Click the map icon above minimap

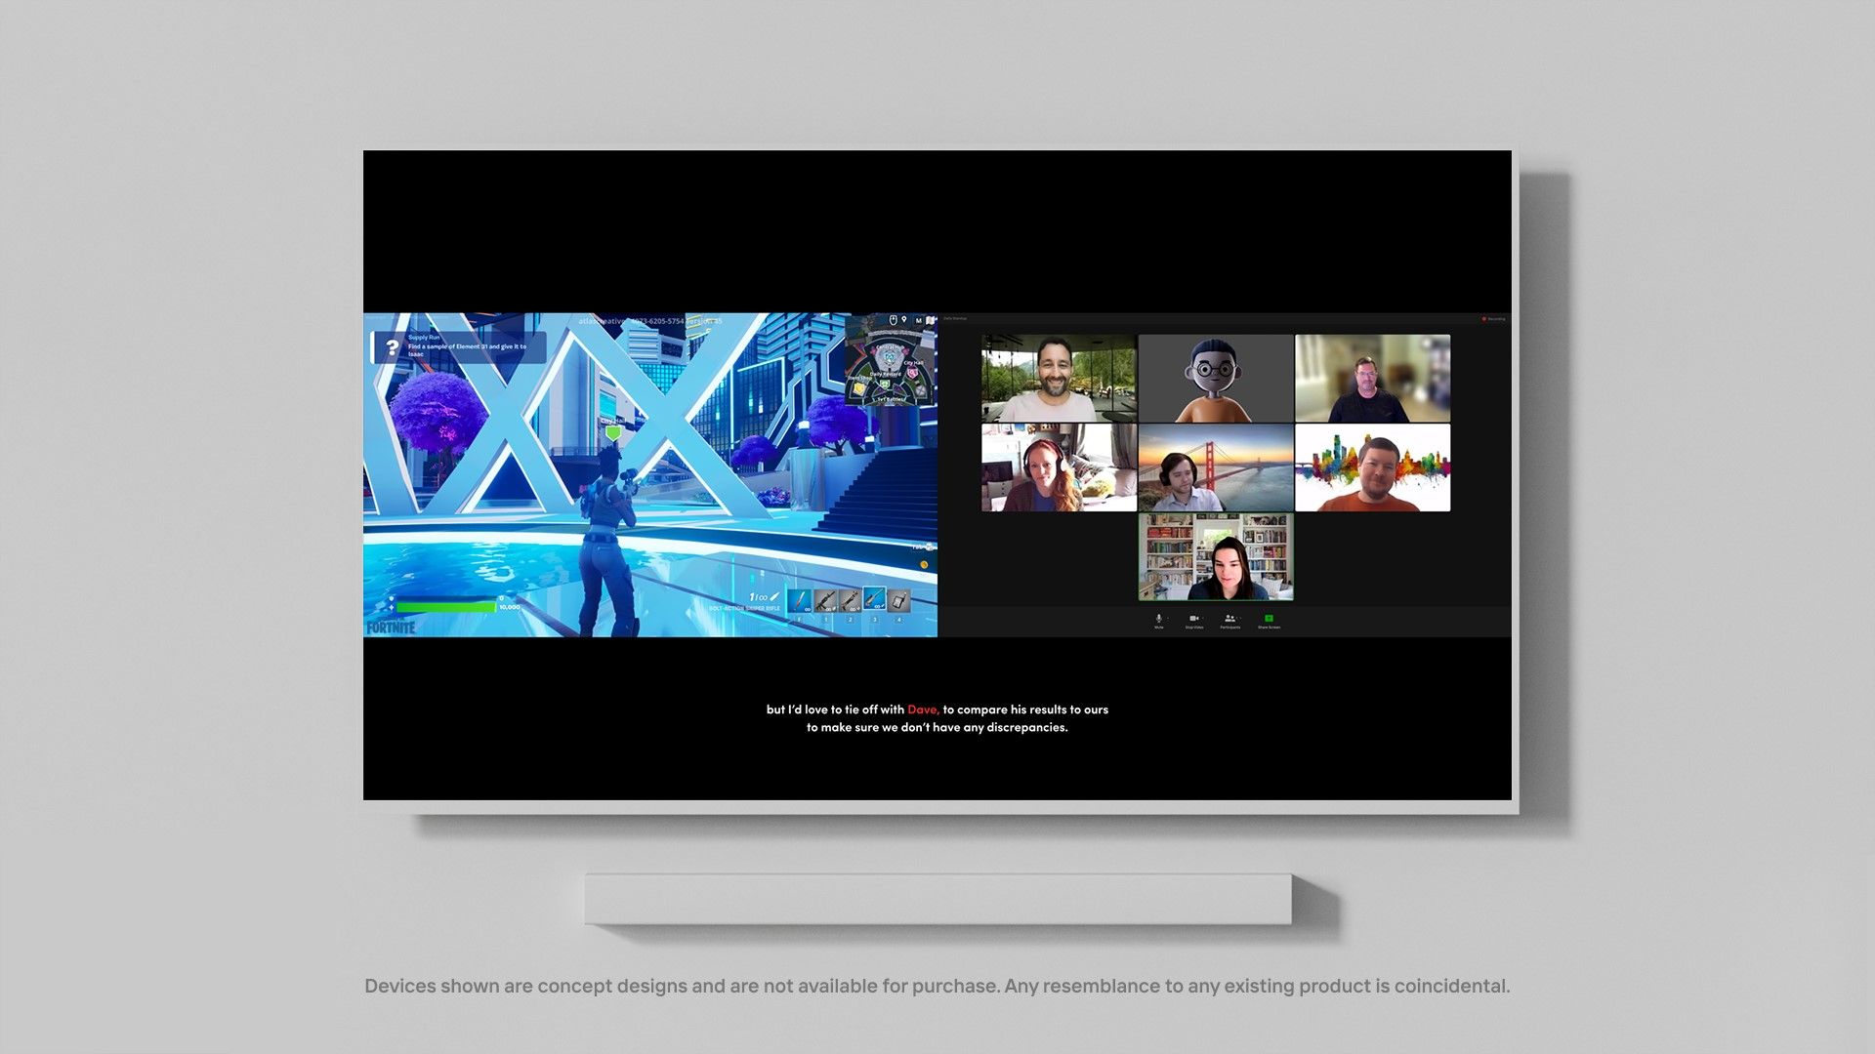(x=930, y=320)
